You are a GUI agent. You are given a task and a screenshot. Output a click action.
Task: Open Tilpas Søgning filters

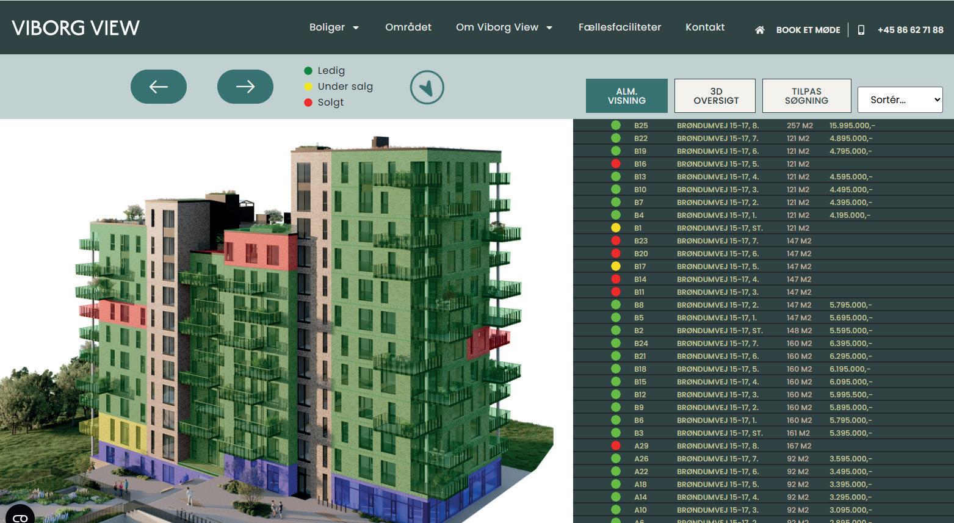(807, 96)
